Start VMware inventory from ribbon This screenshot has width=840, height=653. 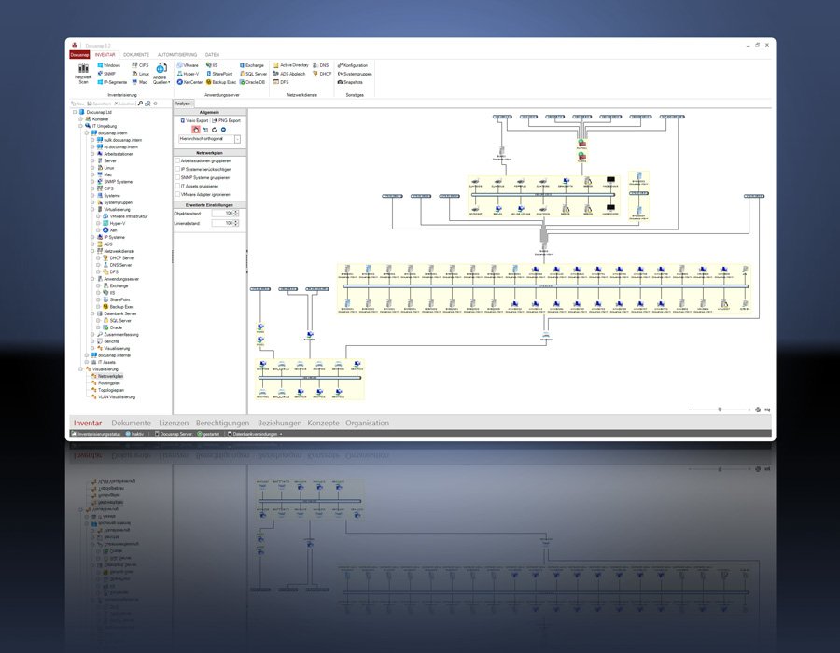[x=188, y=65]
